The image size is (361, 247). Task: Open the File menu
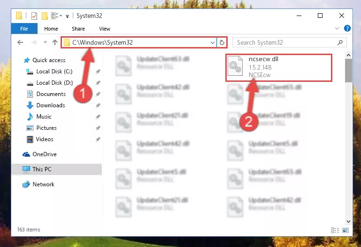tap(24, 29)
